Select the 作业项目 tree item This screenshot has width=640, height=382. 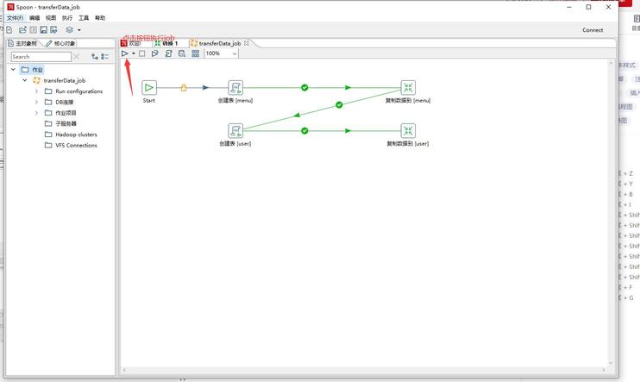(60, 113)
